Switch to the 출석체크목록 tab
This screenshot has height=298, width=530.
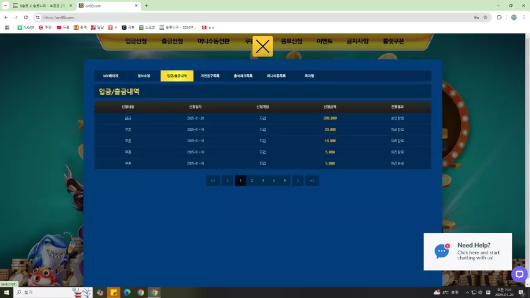coord(243,76)
